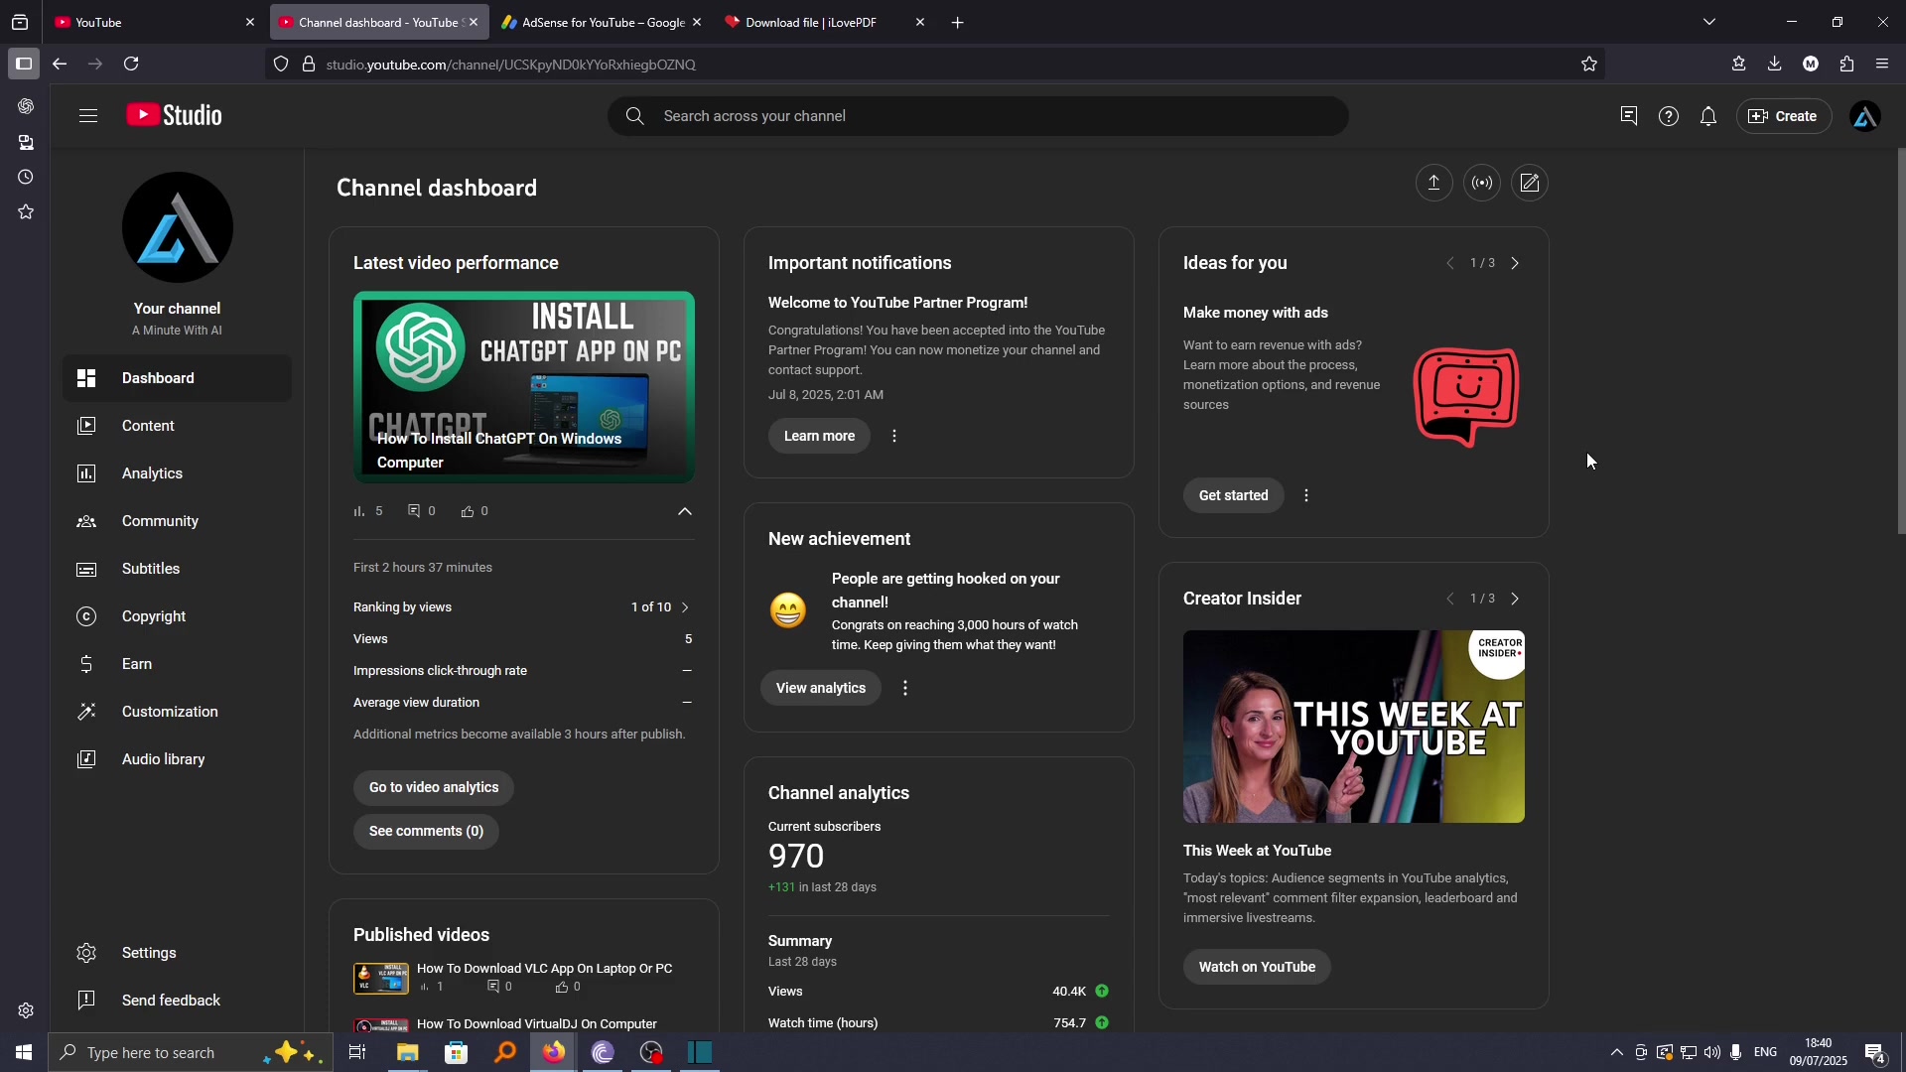
Task: Open options menu beside View analytics
Action: [x=905, y=688]
